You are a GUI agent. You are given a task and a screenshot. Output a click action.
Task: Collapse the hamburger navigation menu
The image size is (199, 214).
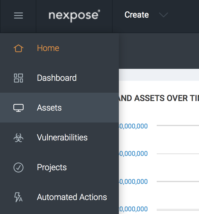(x=18, y=15)
